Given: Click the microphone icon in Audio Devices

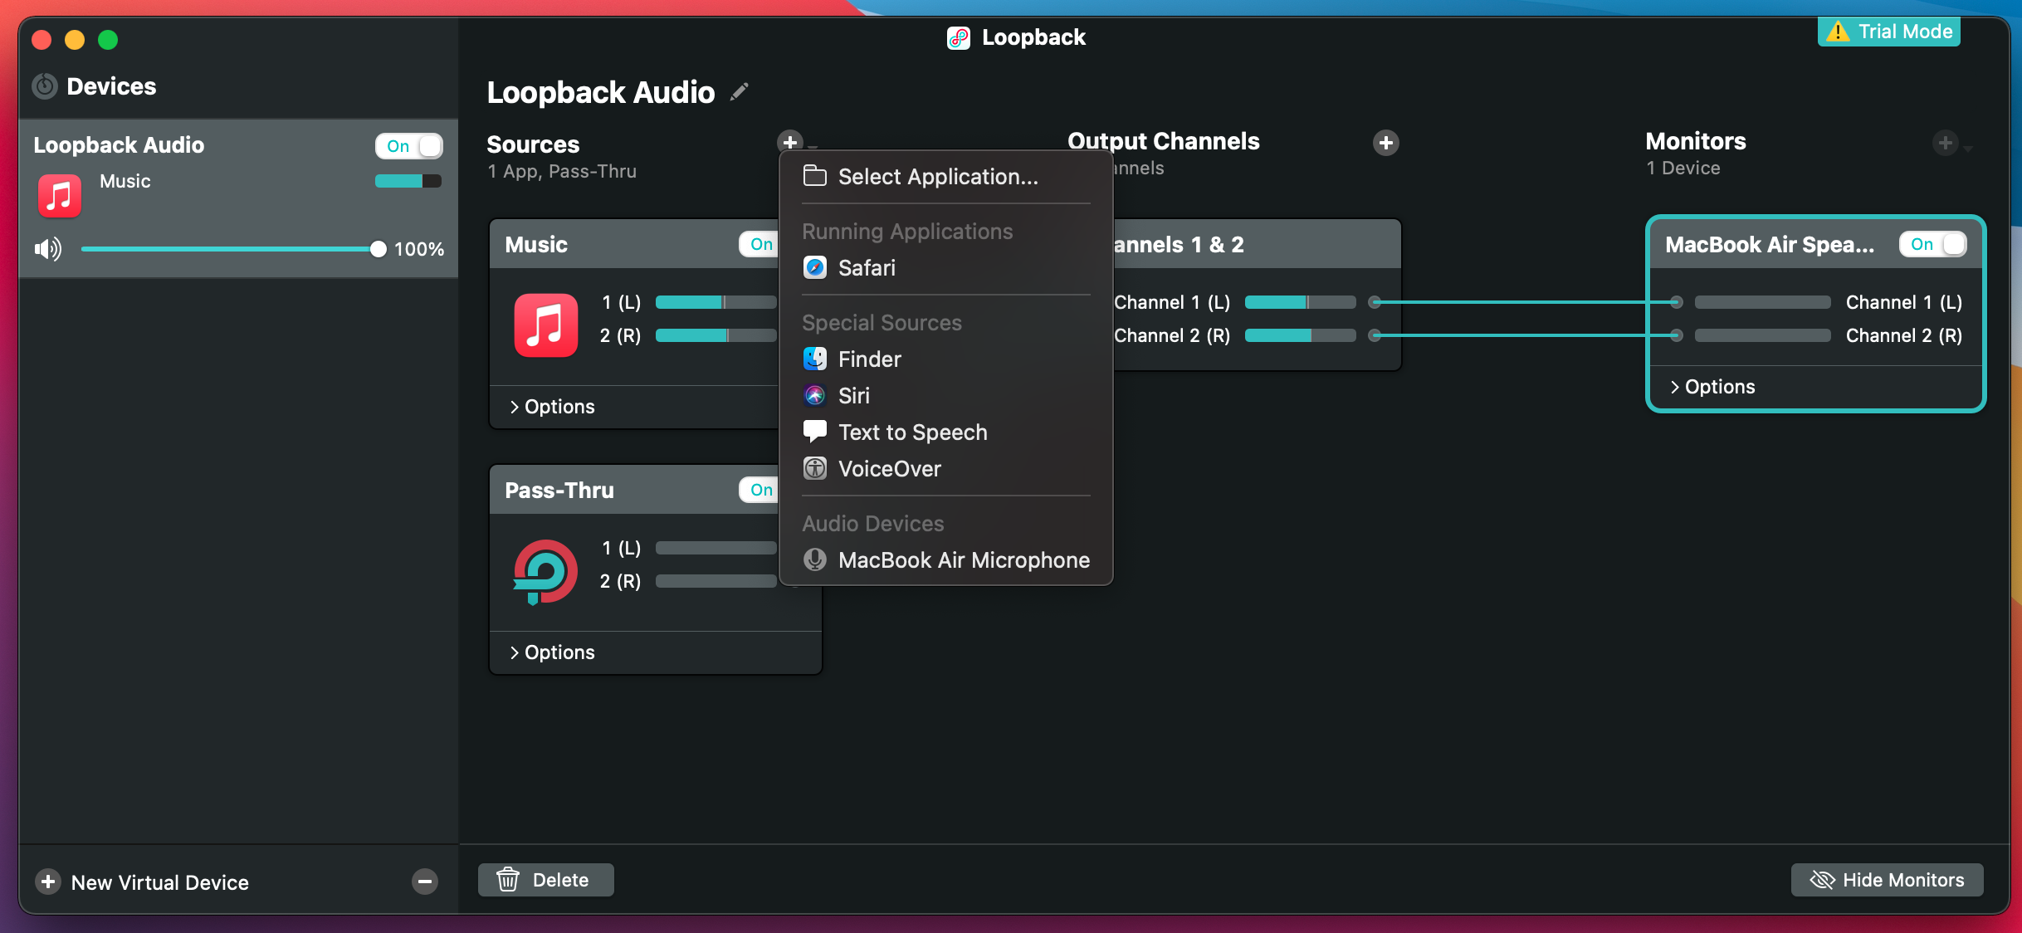Looking at the screenshot, I should (815, 559).
